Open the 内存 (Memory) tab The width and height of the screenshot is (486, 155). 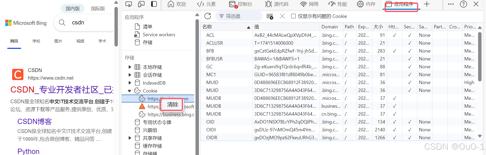[366, 4]
